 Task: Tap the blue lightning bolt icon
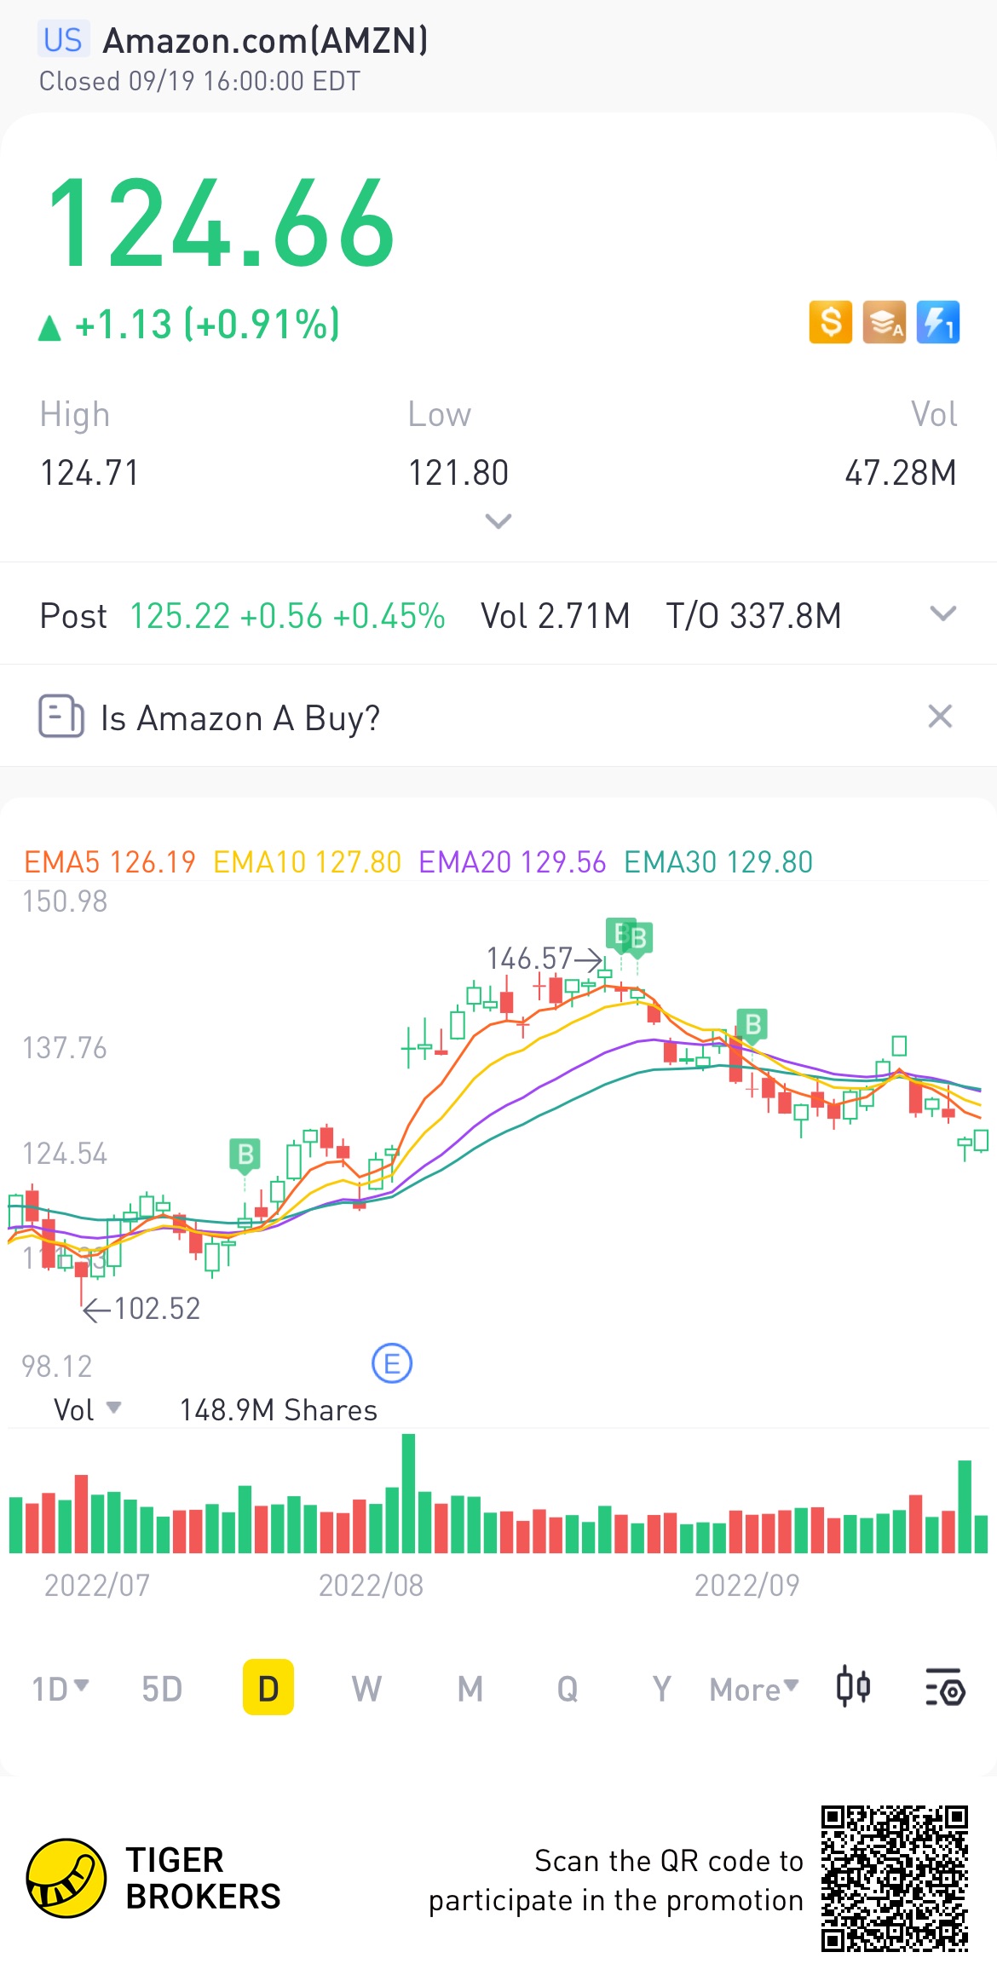pos(938,322)
